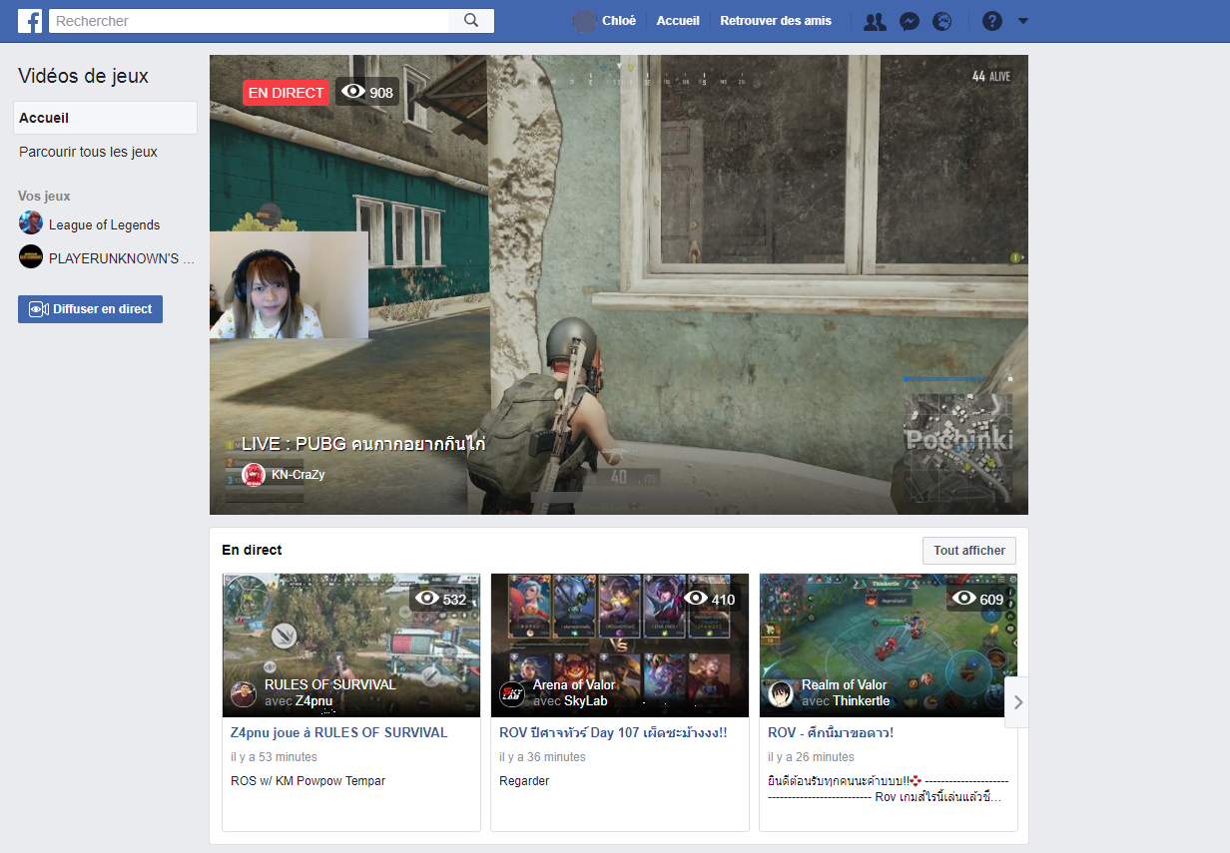Expand the account dropdown arrow
The image size is (1230, 853).
pos(1022,21)
